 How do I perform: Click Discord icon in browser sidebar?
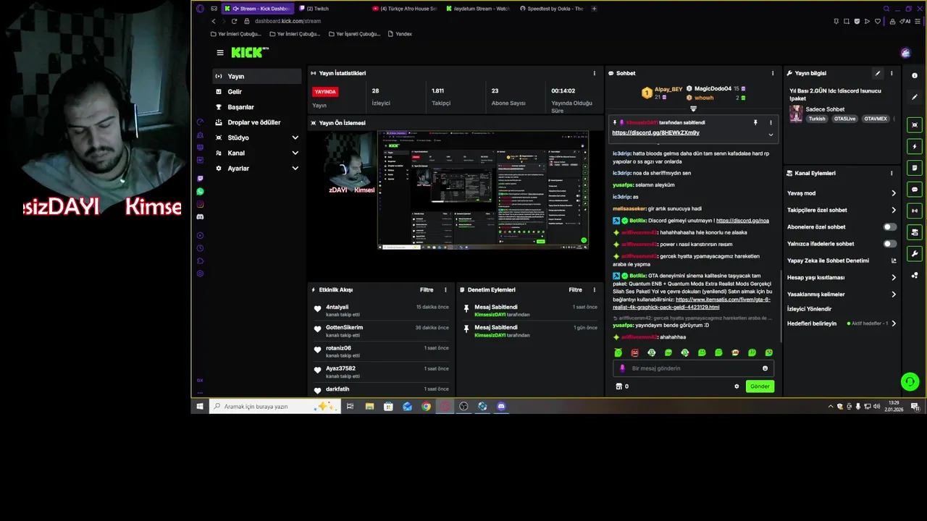[x=200, y=217]
